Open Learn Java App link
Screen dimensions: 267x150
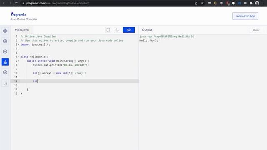pos(245,16)
